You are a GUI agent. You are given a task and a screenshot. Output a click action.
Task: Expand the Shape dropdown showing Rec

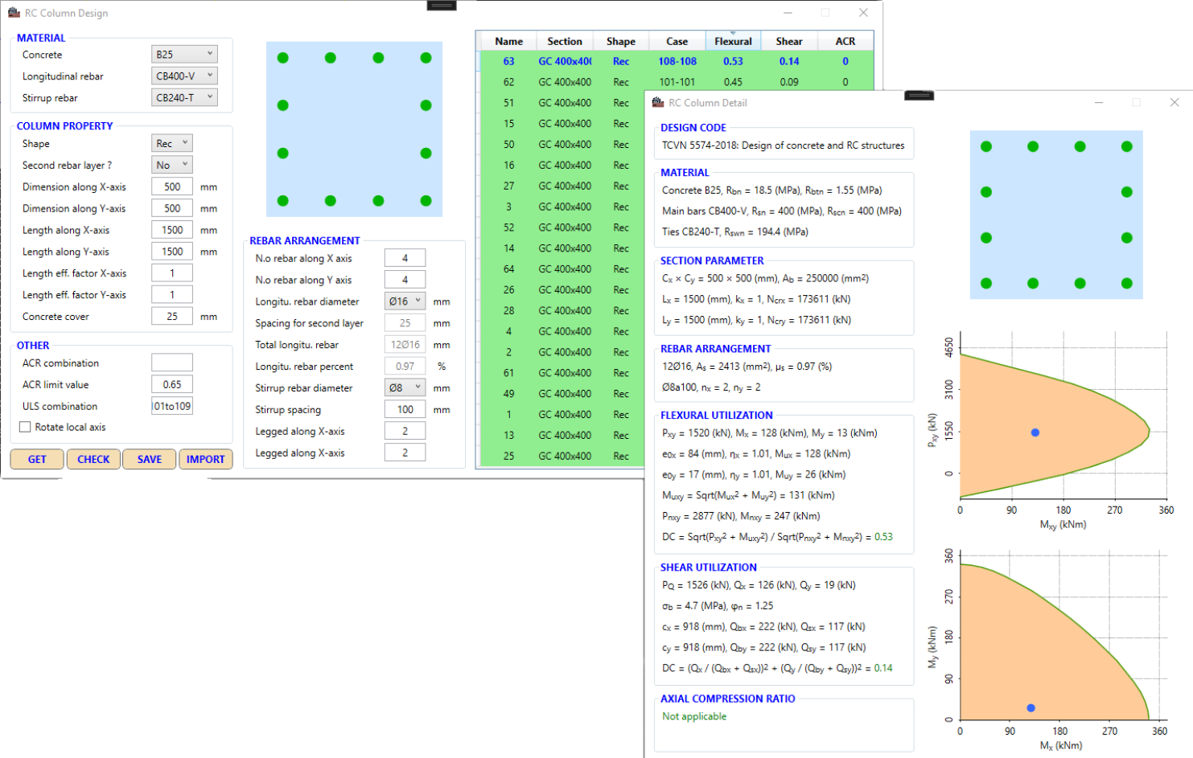172,143
